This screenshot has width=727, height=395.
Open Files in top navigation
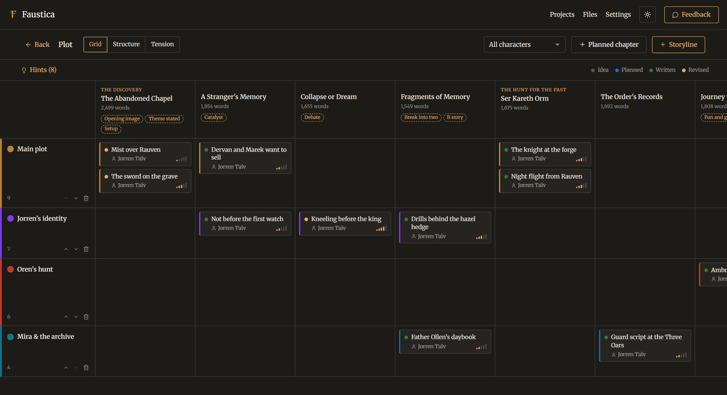tap(590, 14)
